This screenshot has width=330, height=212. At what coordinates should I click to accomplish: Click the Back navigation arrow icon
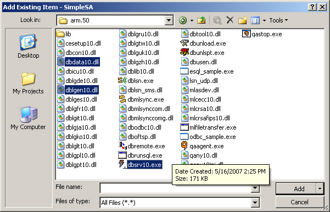point(183,20)
